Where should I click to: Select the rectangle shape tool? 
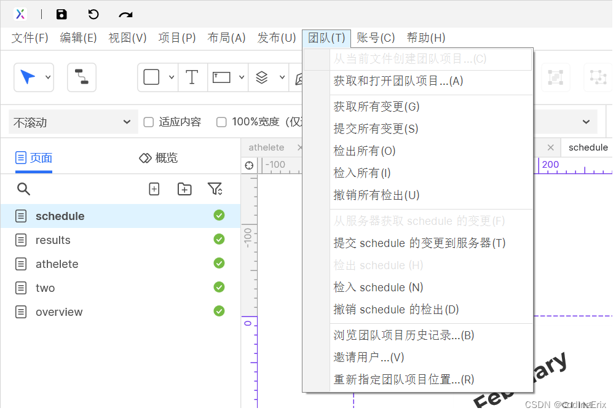[151, 77]
